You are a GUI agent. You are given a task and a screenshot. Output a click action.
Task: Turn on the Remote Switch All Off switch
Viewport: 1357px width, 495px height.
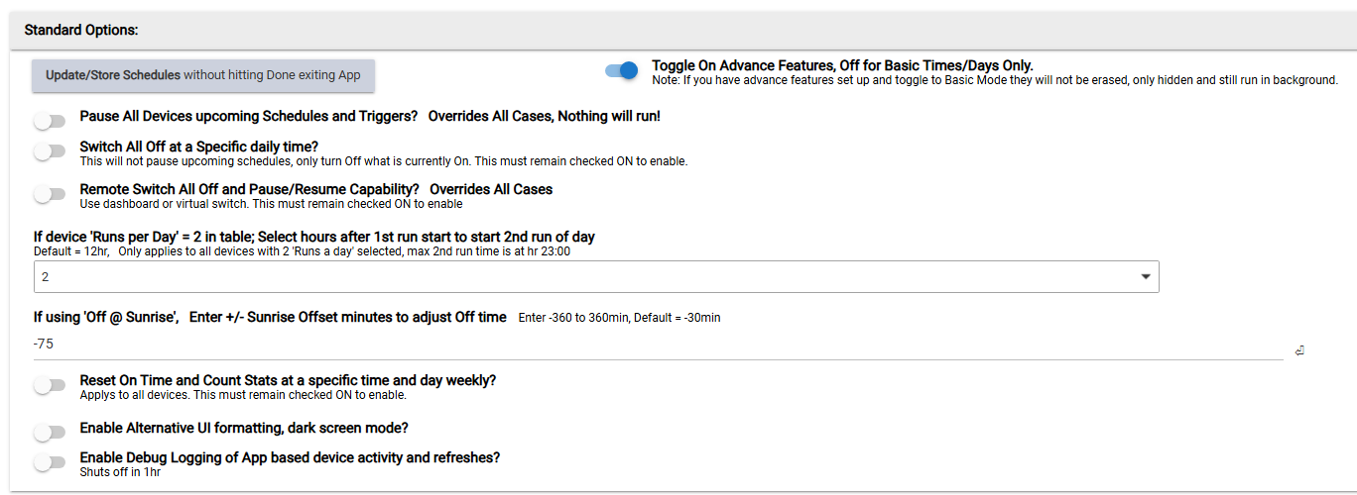(50, 194)
